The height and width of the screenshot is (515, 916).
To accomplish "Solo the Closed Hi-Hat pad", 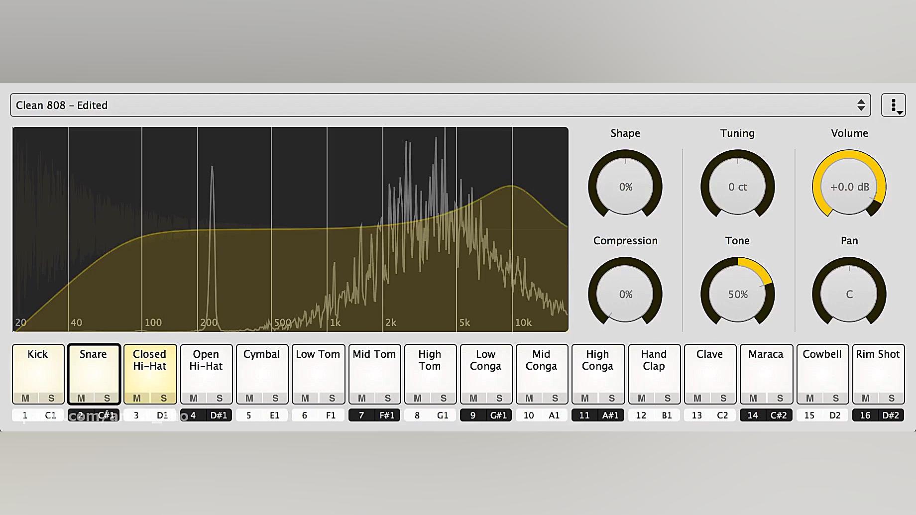I will (164, 398).
